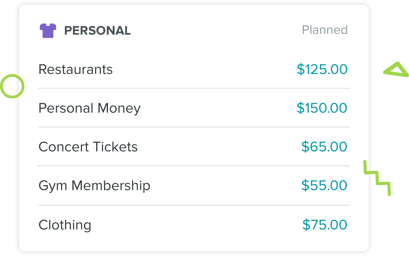Screen dimensions: 409x256
Task: Click the divider below Personal Money row
Action: 194,127
